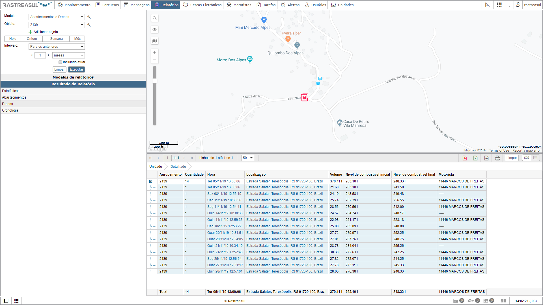Click the interval number input field
Viewport: 543px width, 305px height.
coord(40,55)
